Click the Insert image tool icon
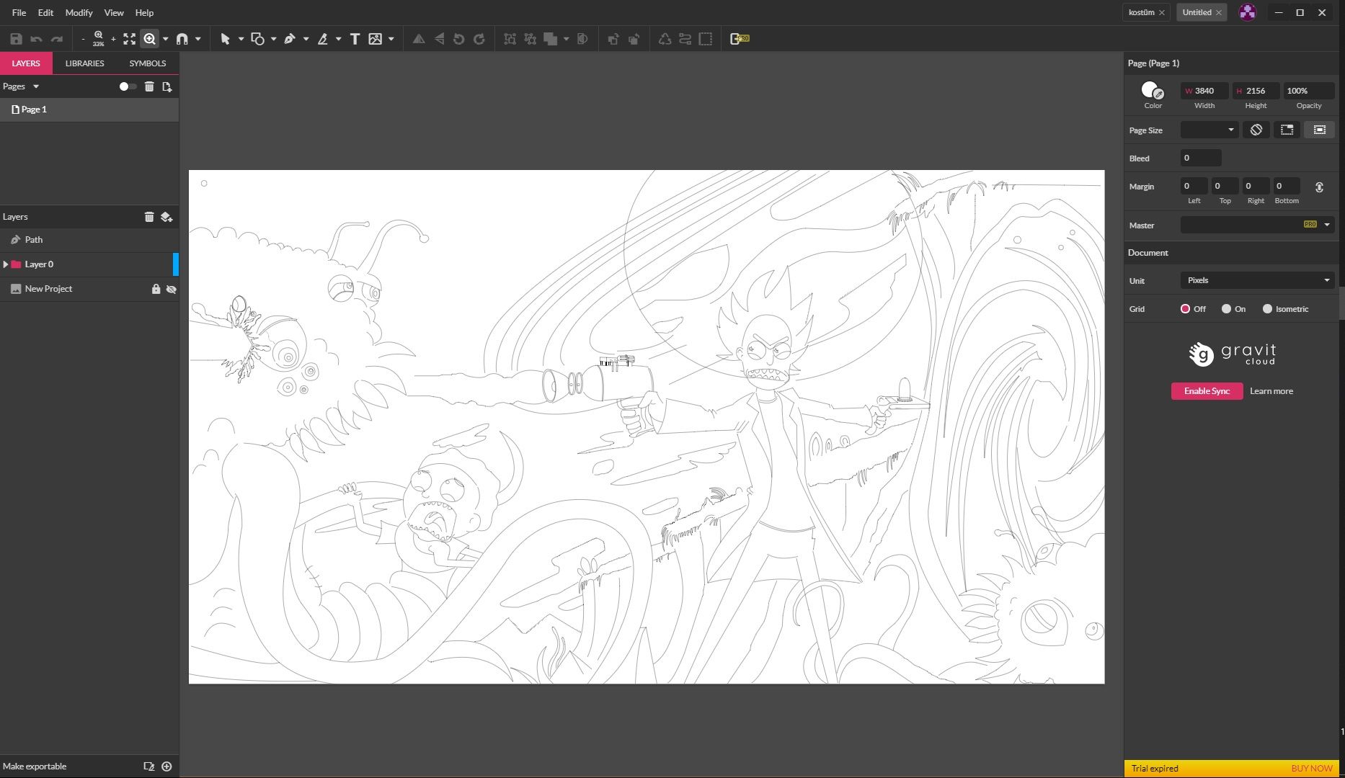Screen dimensions: 1345x778 (x=375, y=39)
